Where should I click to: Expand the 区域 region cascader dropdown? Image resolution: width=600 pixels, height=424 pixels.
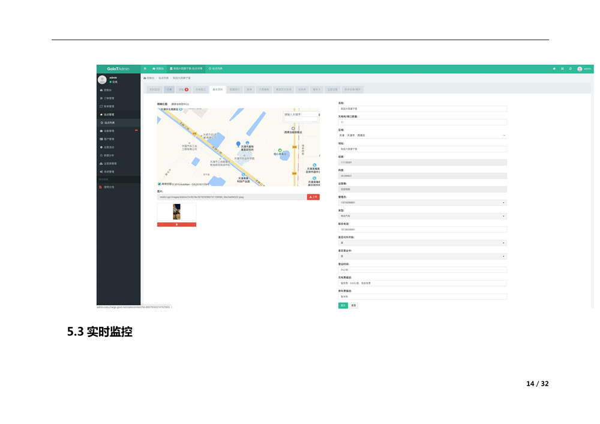point(422,136)
